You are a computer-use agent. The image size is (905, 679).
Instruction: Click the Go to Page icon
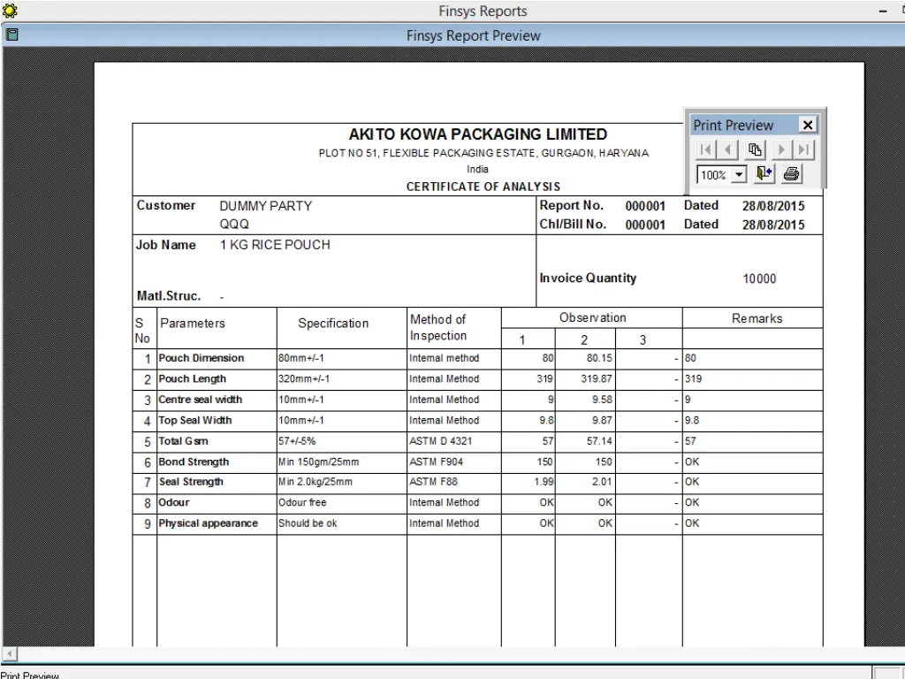(755, 150)
